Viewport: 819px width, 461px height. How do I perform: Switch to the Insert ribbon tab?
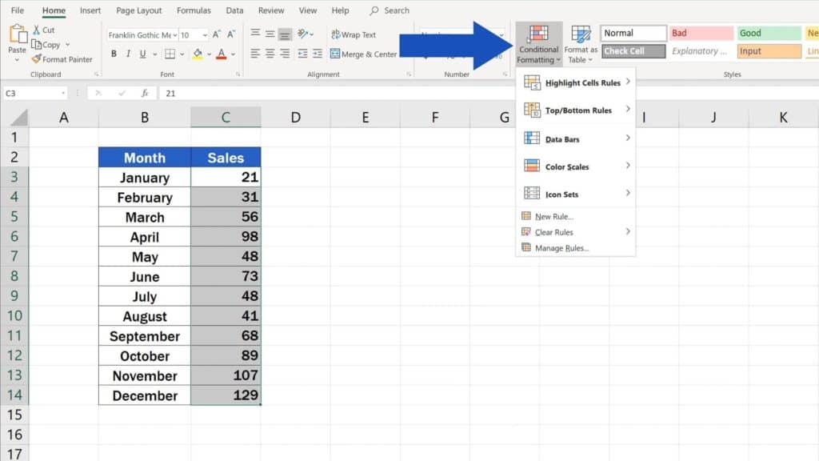[x=90, y=10]
